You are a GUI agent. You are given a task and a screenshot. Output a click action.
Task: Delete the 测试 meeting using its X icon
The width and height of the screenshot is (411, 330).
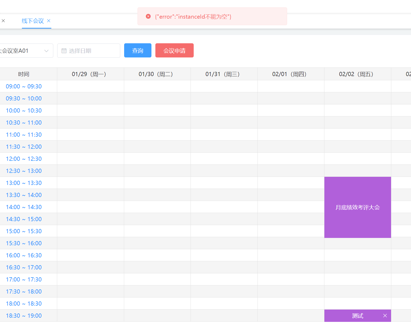pyautogui.click(x=385, y=316)
